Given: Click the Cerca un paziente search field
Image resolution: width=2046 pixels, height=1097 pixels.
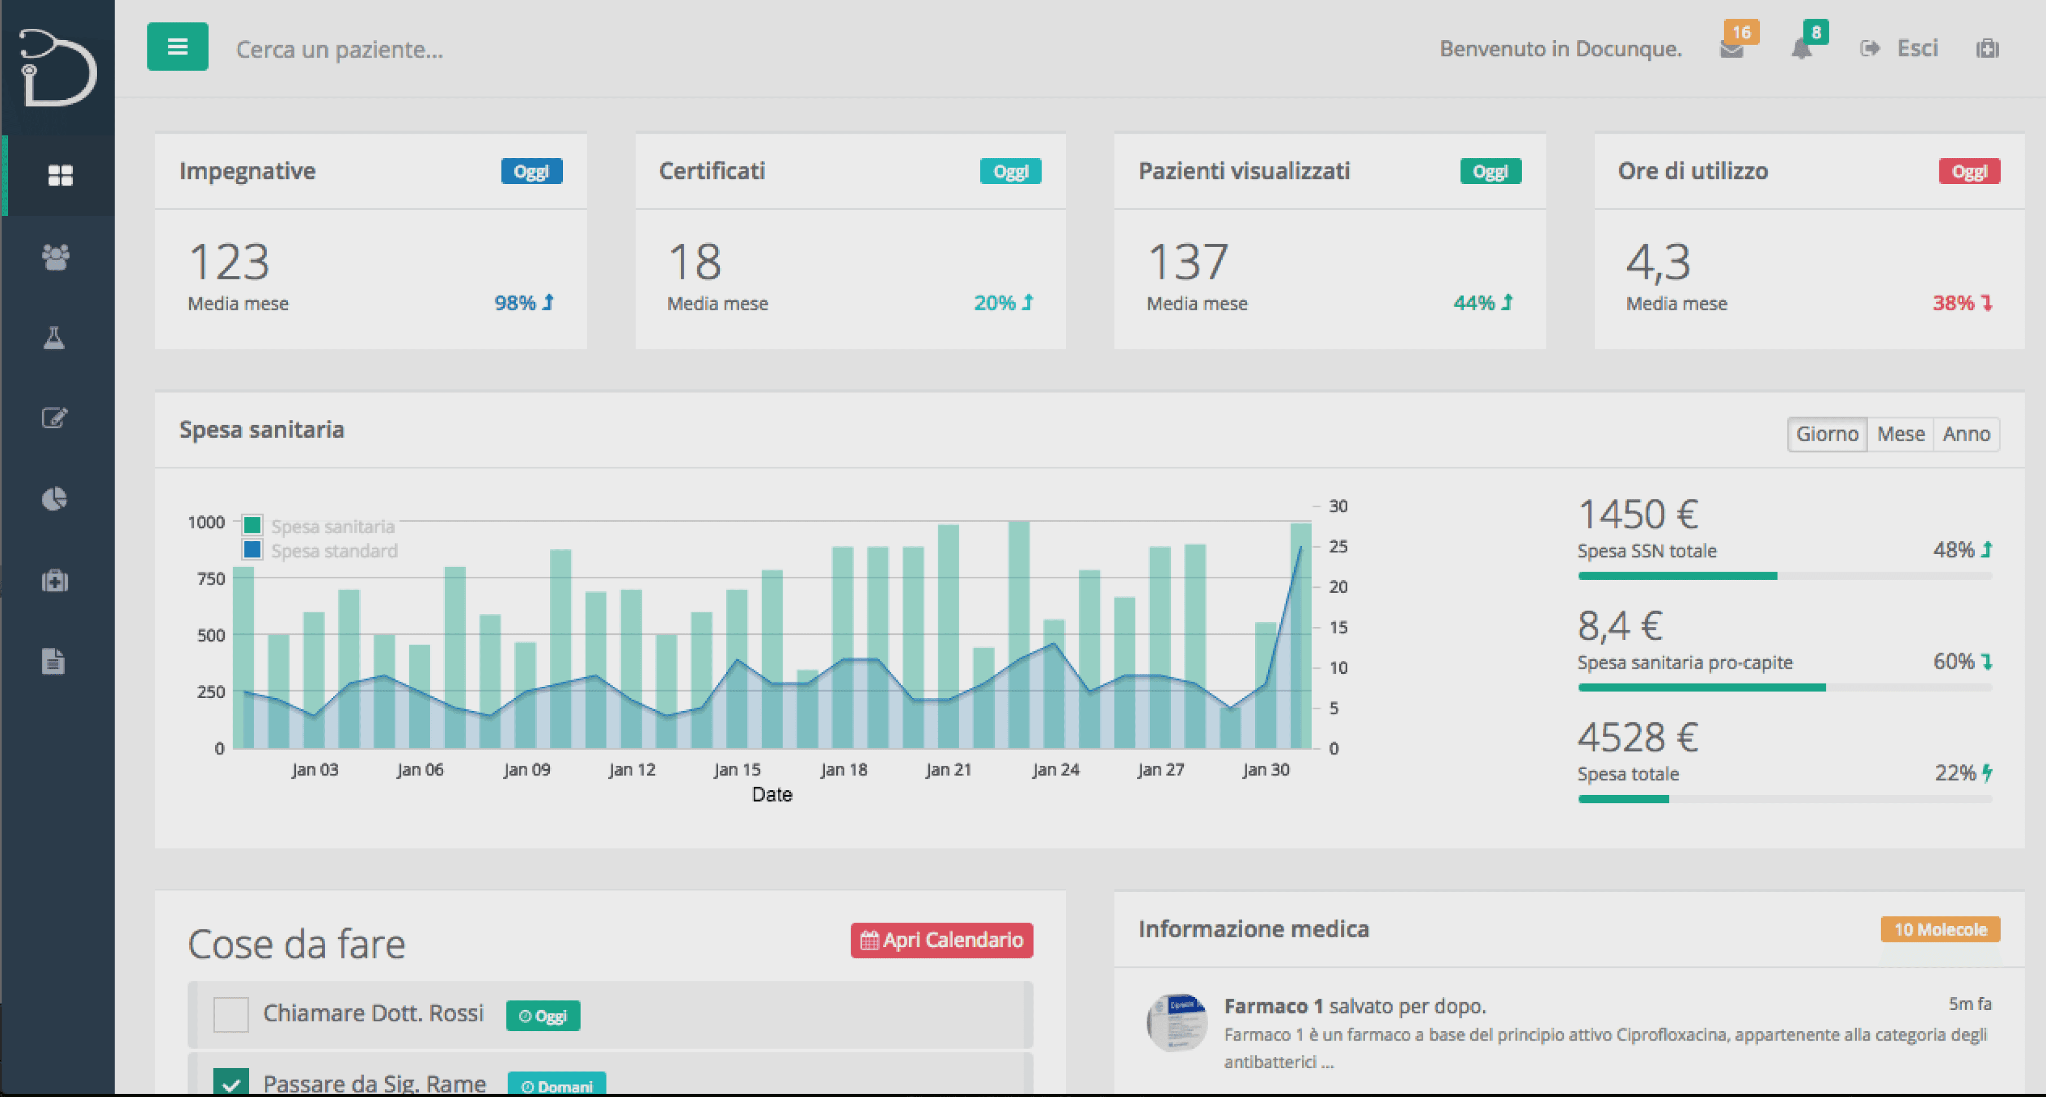Looking at the screenshot, I should click(x=340, y=50).
